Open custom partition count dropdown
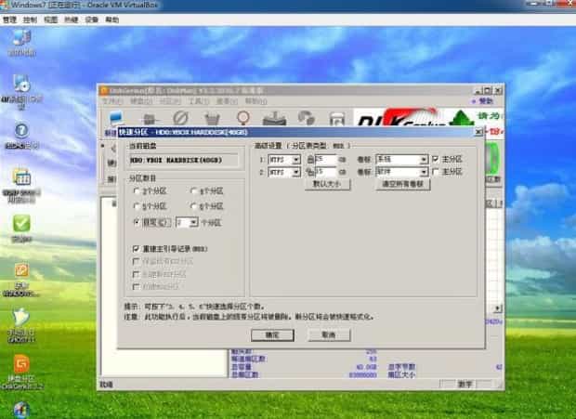576x419 pixels. (x=193, y=223)
